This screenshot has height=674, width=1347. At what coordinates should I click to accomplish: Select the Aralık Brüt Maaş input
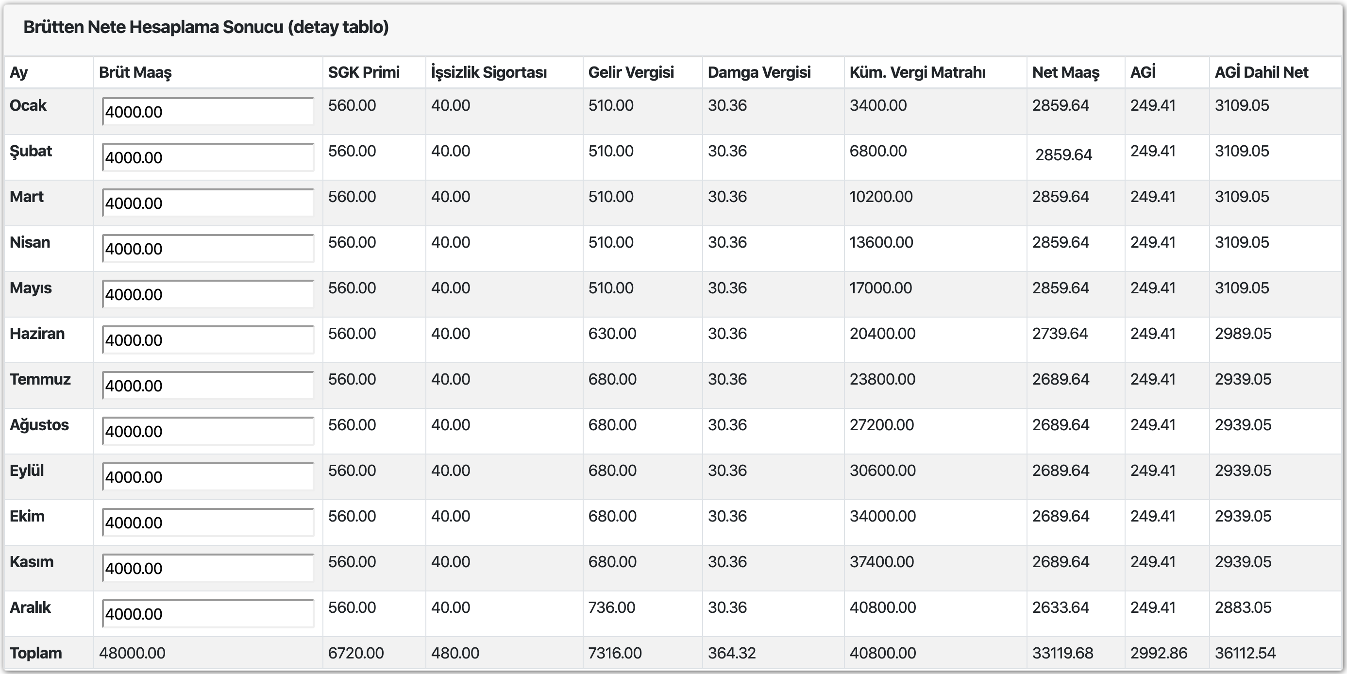tap(208, 613)
